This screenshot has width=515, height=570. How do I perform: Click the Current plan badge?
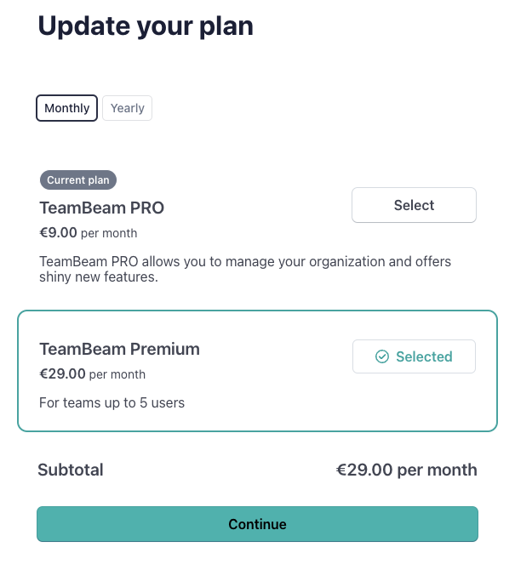click(78, 180)
